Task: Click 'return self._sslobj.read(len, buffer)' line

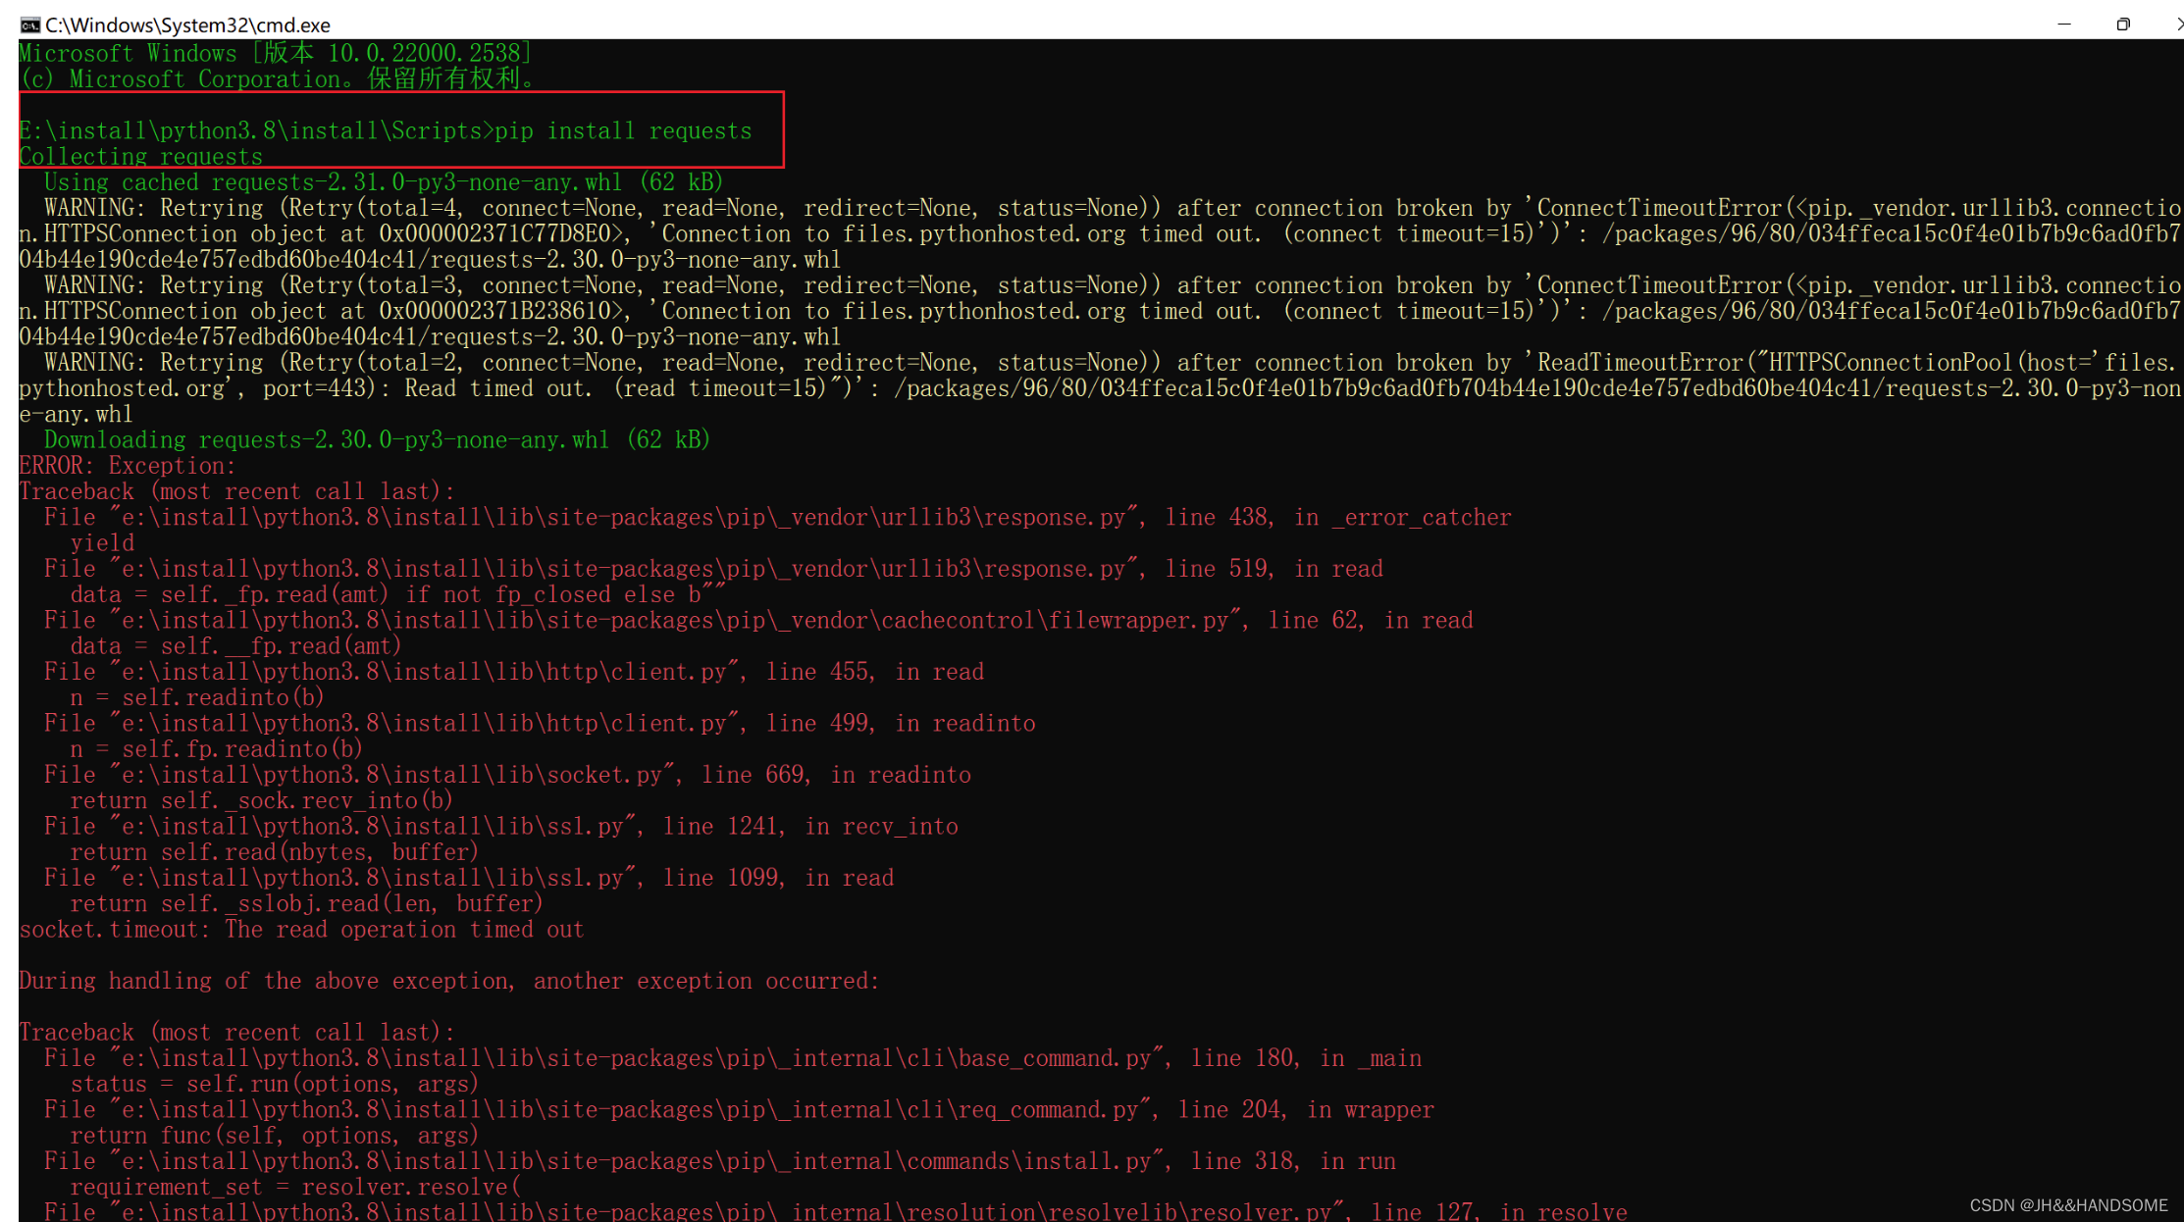Action: click(306, 903)
